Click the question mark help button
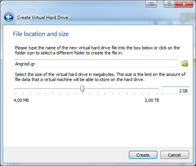The image size is (196, 166). click(x=169, y=4)
